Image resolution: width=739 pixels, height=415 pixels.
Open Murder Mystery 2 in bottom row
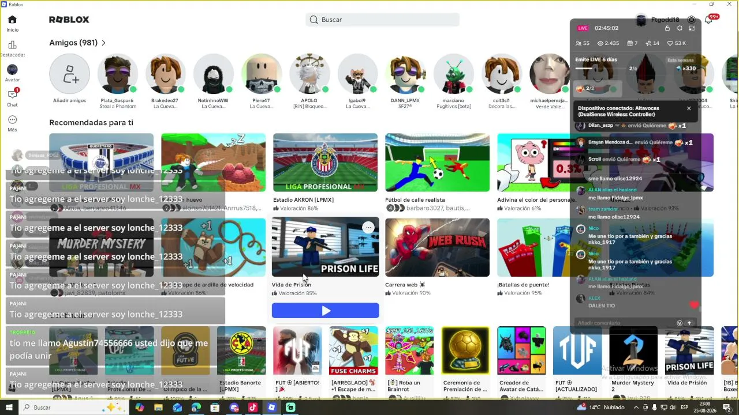[633, 351]
